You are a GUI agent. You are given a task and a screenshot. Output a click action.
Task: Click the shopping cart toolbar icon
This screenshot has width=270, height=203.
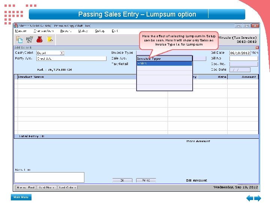coord(30,39)
